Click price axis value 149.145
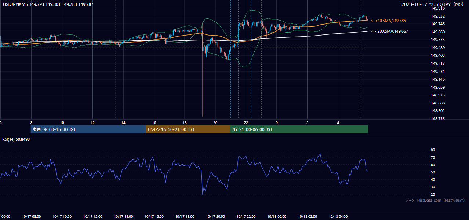 (437, 79)
